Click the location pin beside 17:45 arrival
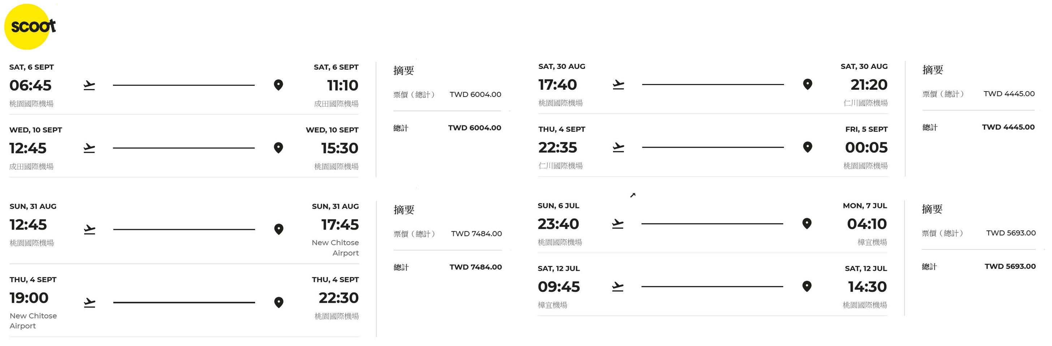Screen dimensions: 1052x346 pyautogui.click(x=279, y=230)
